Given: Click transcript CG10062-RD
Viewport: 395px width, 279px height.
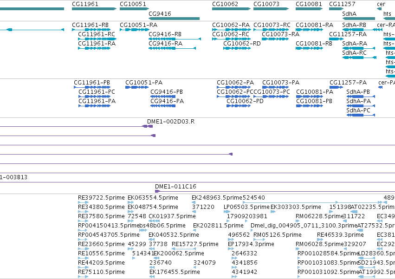Looking at the screenshot, I should pos(237,48).
